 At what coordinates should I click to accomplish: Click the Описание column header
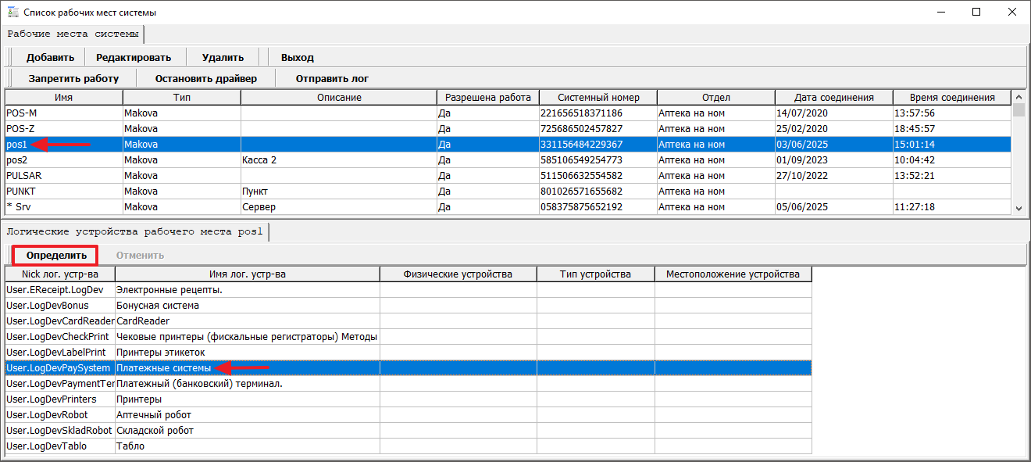tap(339, 97)
